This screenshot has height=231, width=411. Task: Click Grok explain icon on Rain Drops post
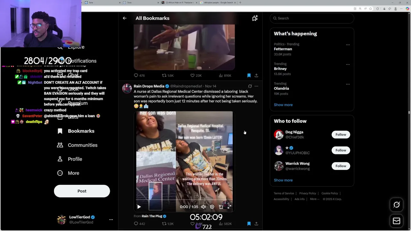point(250,86)
